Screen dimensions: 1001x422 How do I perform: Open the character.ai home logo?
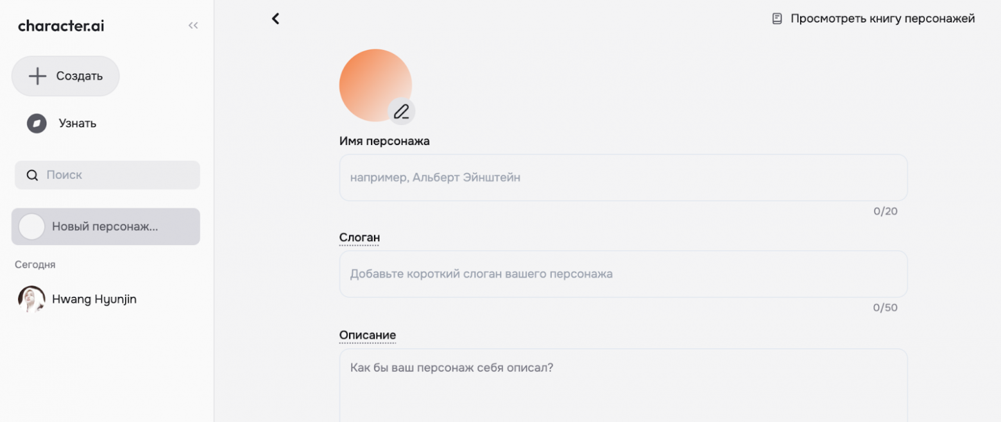pyautogui.click(x=60, y=26)
